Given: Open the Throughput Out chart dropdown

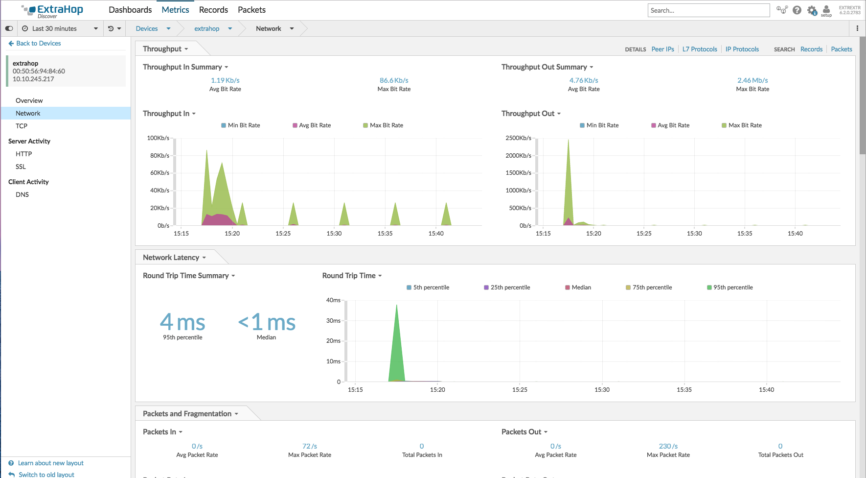Looking at the screenshot, I should pyautogui.click(x=531, y=114).
